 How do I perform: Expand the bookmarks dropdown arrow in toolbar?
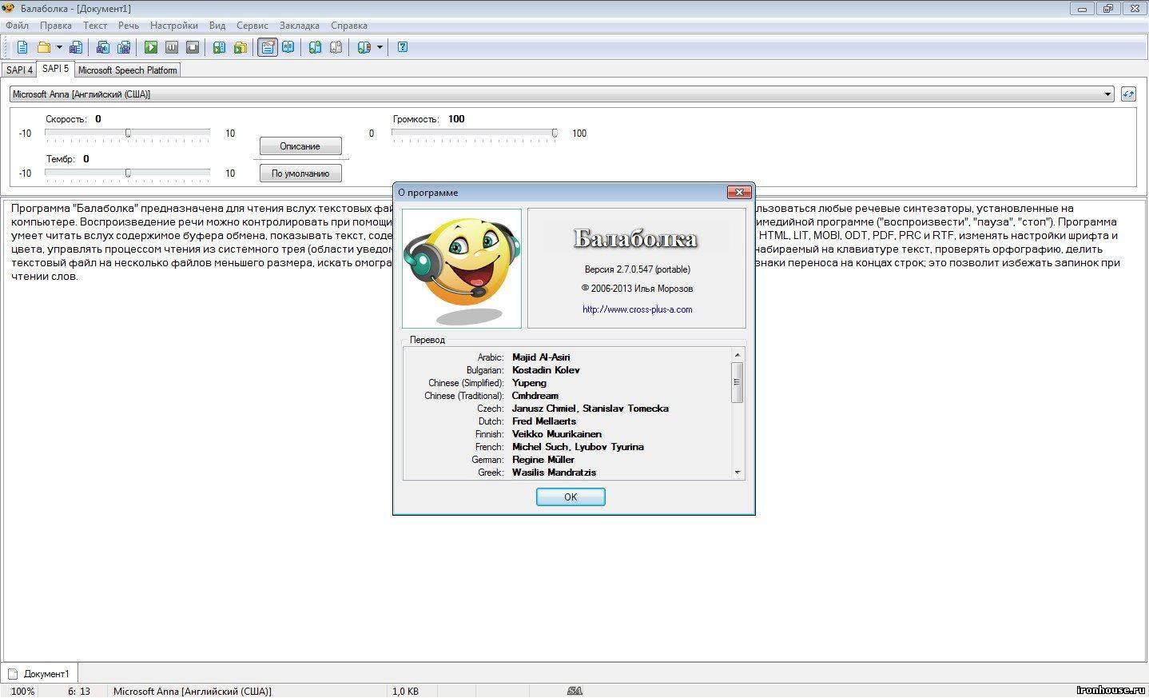tap(380, 47)
